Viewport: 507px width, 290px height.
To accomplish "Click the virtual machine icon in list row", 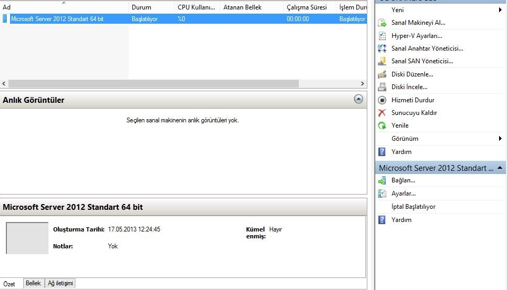I will [x=5, y=19].
